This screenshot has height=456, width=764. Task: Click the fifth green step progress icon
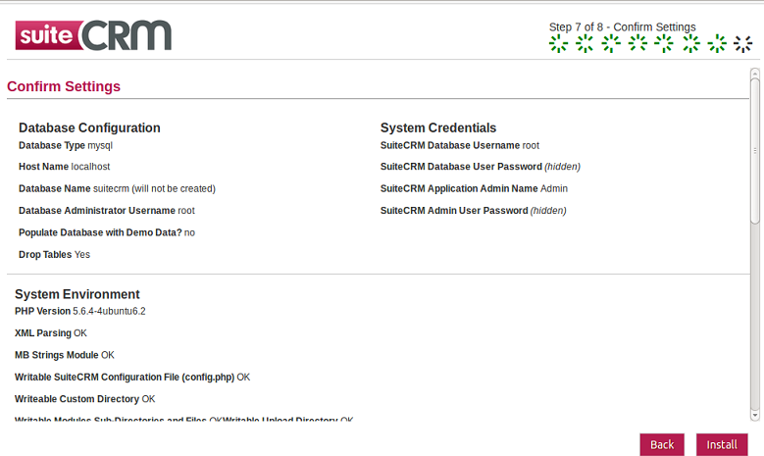[x=664, y=43]
